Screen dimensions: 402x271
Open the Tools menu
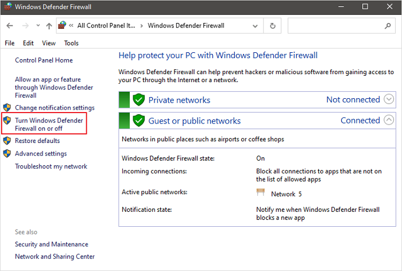point(71,43)
